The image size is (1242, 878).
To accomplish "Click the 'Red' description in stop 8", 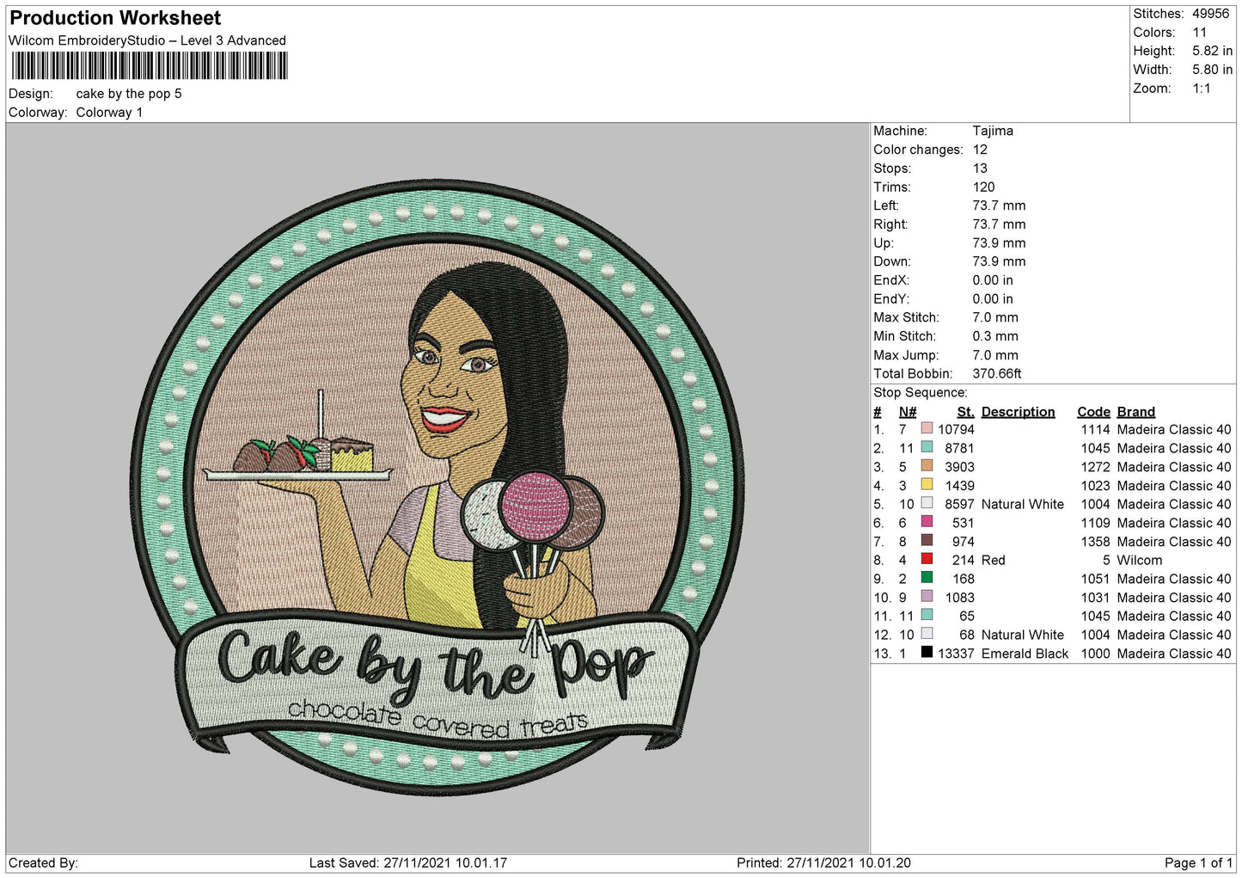I will (993, 560).
